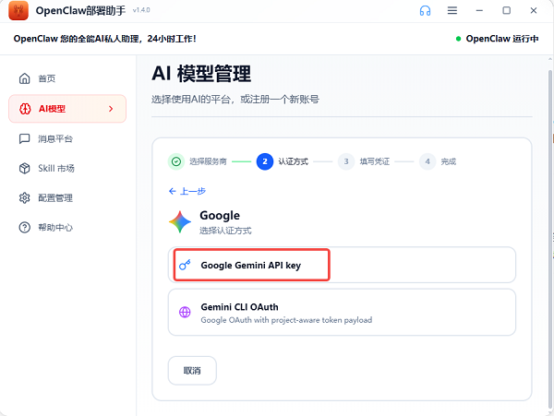Viewport: 554px width, 416px height.
Task: Close the OpenClaw window
Action: [x=534, y=10]
